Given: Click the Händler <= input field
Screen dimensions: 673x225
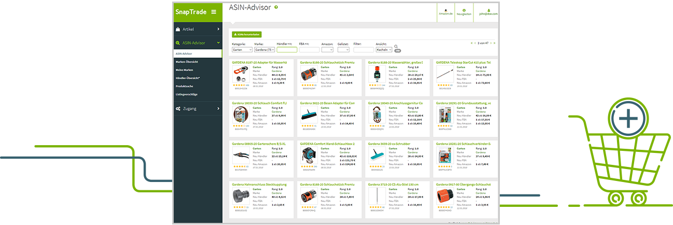Looking at the screenshot, I should (x=287, y=50).
